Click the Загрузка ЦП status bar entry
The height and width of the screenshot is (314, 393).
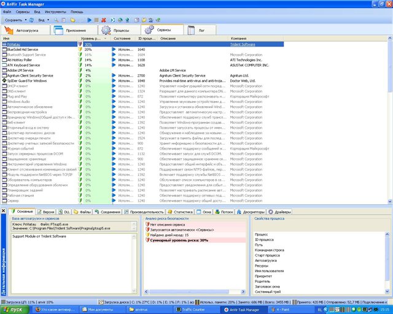pyautogui.click(x=28, y=302)
